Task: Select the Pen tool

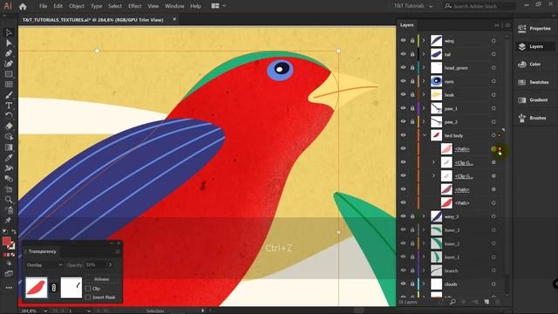Action: [x=9, y=53]
